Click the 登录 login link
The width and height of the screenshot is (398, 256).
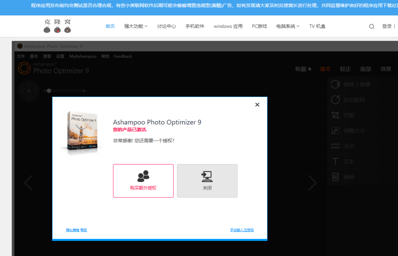click(x=387, y=26)
